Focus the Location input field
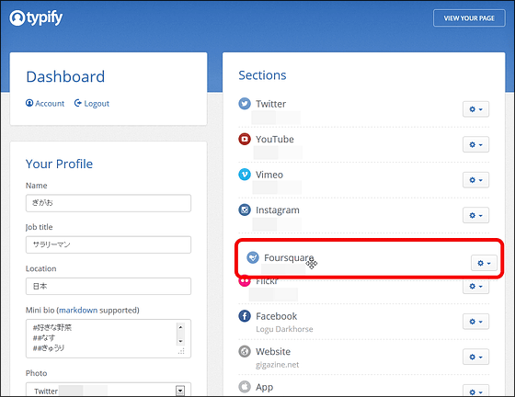The image size is (515, 397). (109, 286)
